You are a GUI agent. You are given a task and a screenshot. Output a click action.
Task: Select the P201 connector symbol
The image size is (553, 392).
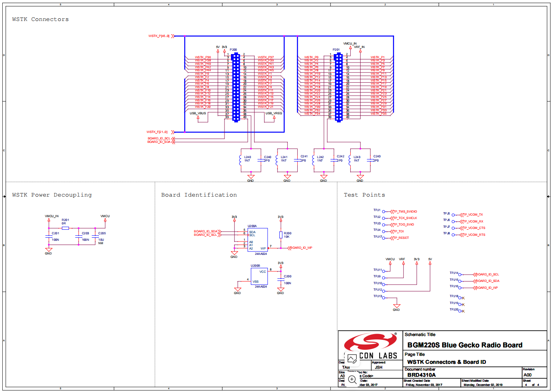(x=338, y=87)
